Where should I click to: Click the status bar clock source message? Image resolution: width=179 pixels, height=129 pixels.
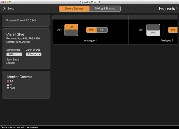point(19,127)
